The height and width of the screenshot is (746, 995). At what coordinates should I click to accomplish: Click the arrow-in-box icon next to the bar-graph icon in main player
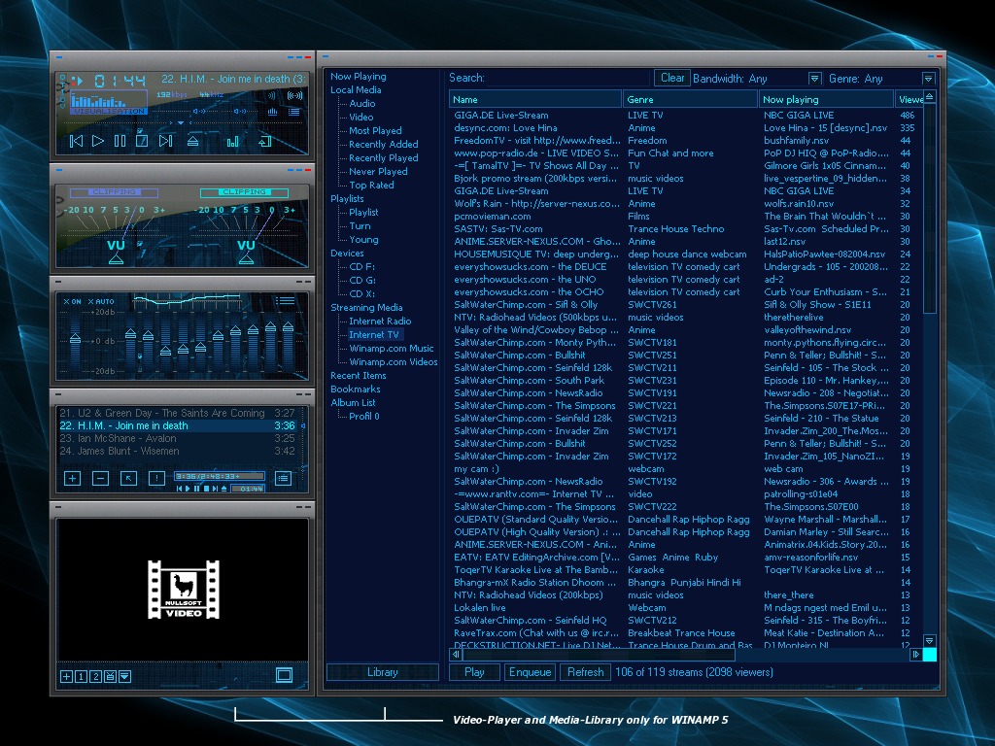coord(264,141)
